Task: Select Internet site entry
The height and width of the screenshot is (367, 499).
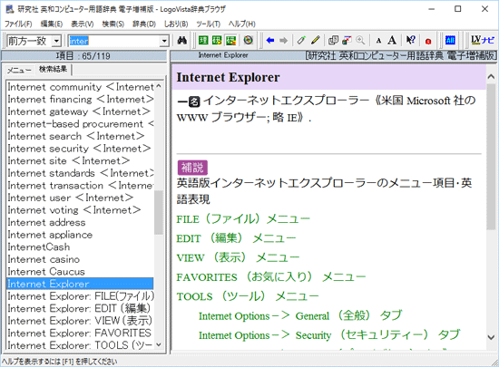Action: pos(80,160)
